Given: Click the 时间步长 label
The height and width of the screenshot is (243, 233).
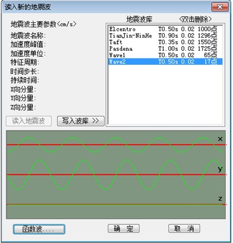Looking at the screenshot, I should point(25,72).
